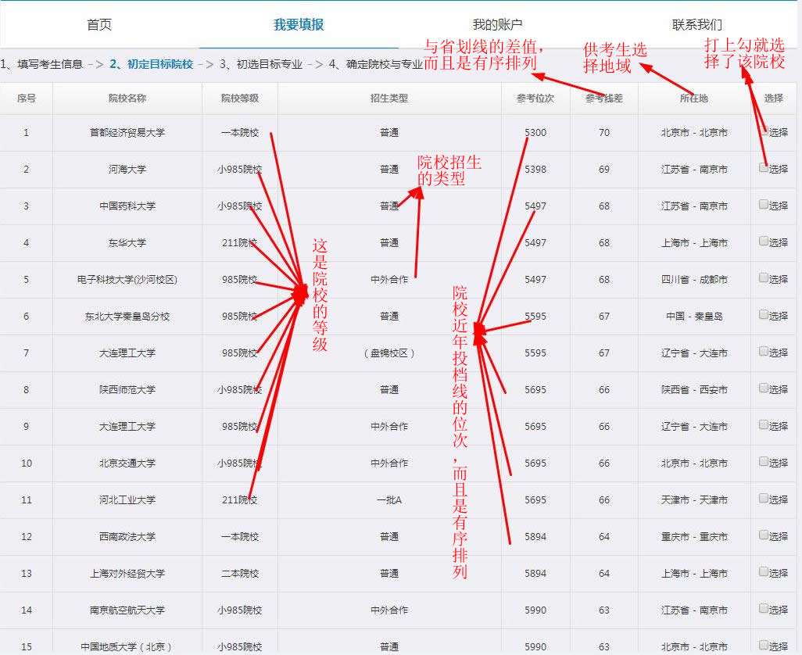Click rank value 5398 for 河海大学
The height and width of the screenshot is (655, 802).
(535, 170)
